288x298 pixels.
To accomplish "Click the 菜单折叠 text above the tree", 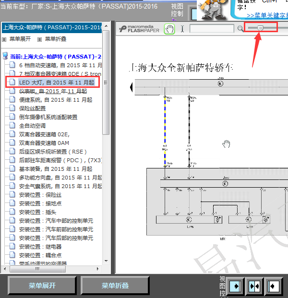I will [56, 39].
